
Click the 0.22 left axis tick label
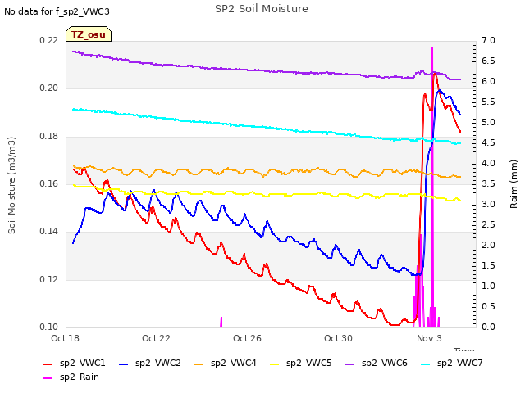(49, 41)
